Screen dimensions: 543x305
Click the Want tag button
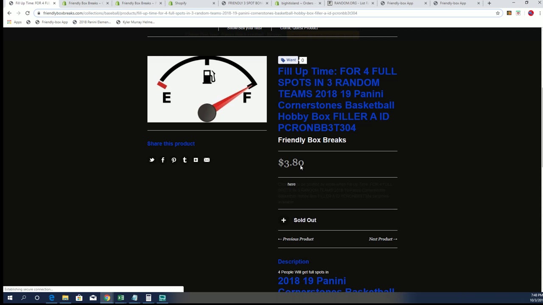pos(288,60)
